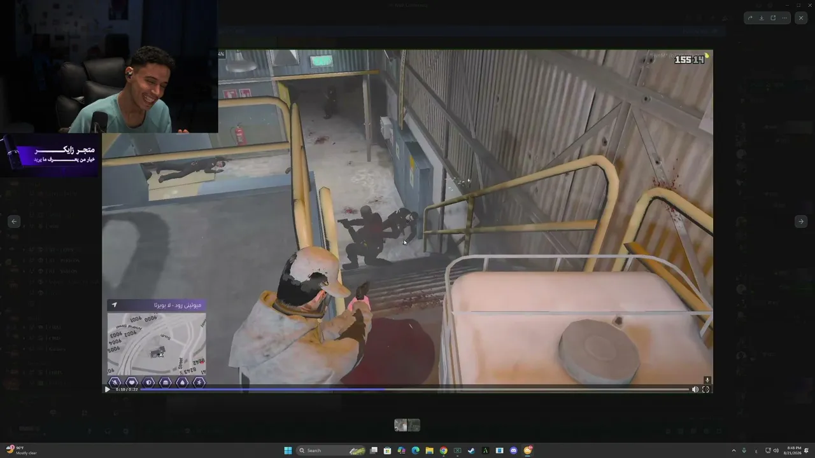Viewport: 815px width, 458px height.
Task: Download the video attachment
Action: [x=762, y=18]
